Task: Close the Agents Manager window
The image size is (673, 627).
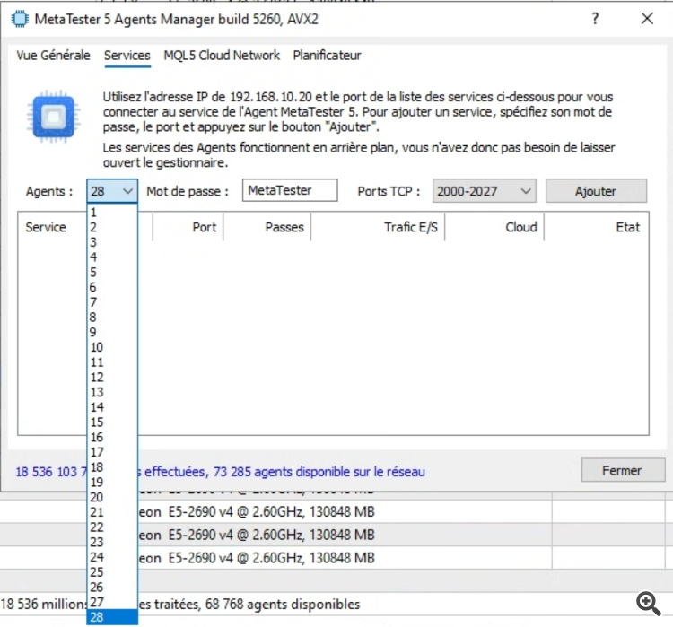Action: tap(647, 19)
